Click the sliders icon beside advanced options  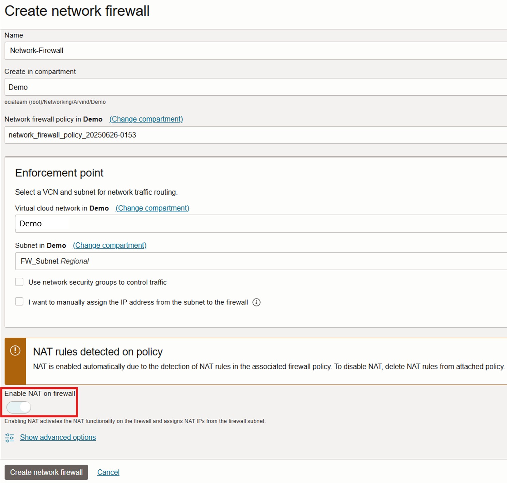[10, 438]
